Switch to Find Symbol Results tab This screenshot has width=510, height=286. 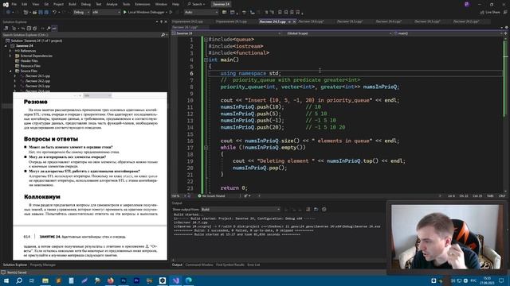pyautogui.click(x=230, y=265)
